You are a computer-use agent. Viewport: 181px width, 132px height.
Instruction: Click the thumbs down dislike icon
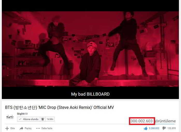click(x=164, y=128)
